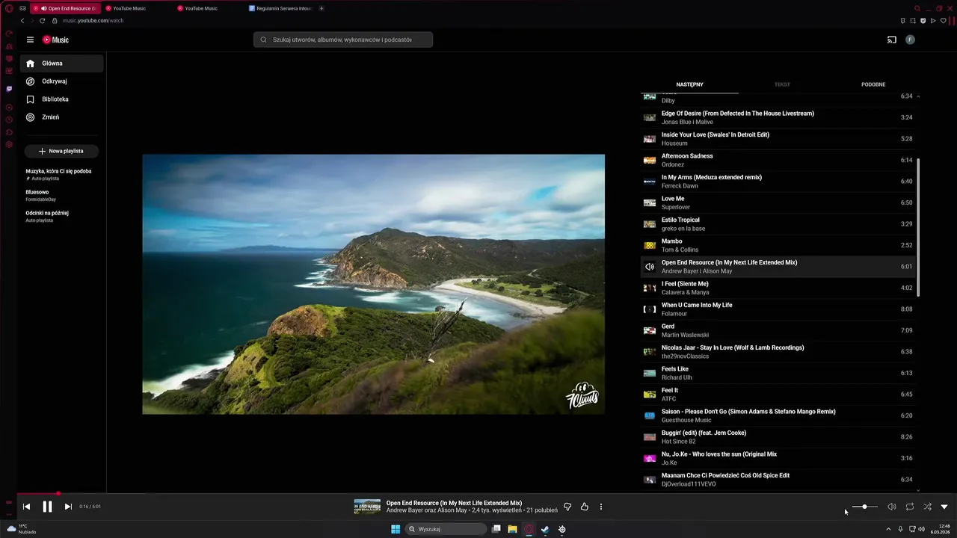Click speaker icon on Open End Resource row
The width and height of the screenshot is (957, 538).
650,267
